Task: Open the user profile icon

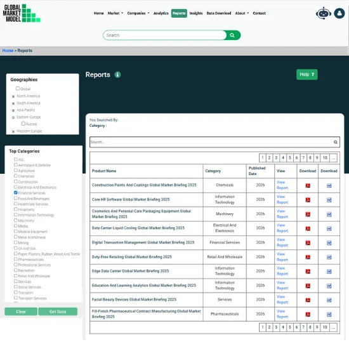Action: tap(339, 13)
